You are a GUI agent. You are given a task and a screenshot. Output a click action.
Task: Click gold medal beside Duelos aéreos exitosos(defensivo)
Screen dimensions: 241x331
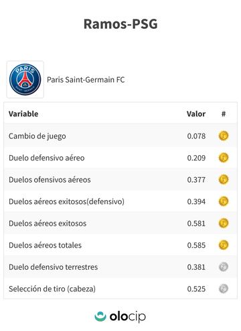224,201
